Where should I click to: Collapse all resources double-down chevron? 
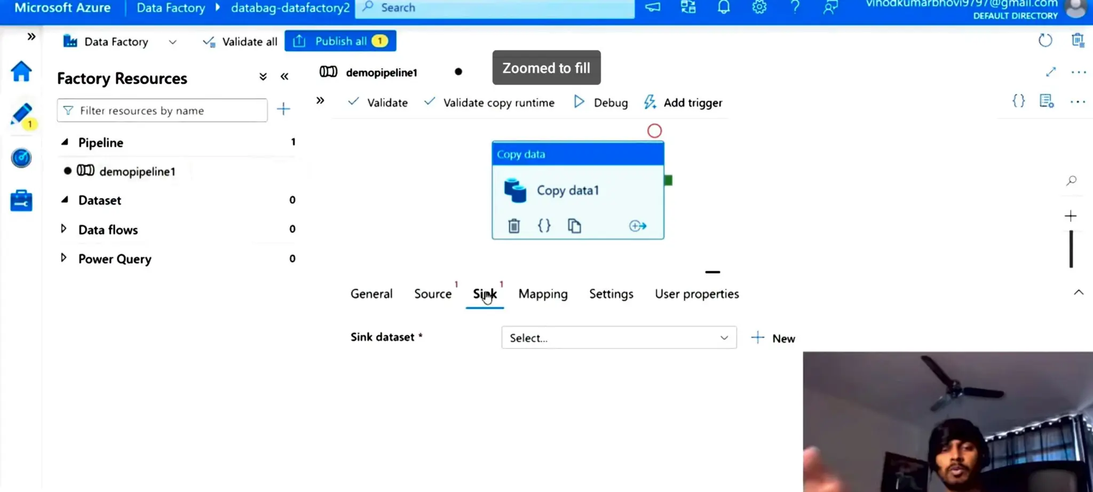(263, 77)
